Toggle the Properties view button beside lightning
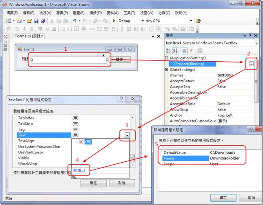 click(x=184, y=51)
